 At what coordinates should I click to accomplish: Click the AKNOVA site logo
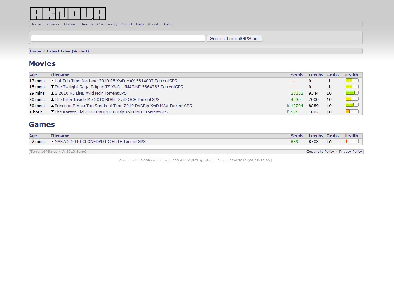click(x=68, y=14)
